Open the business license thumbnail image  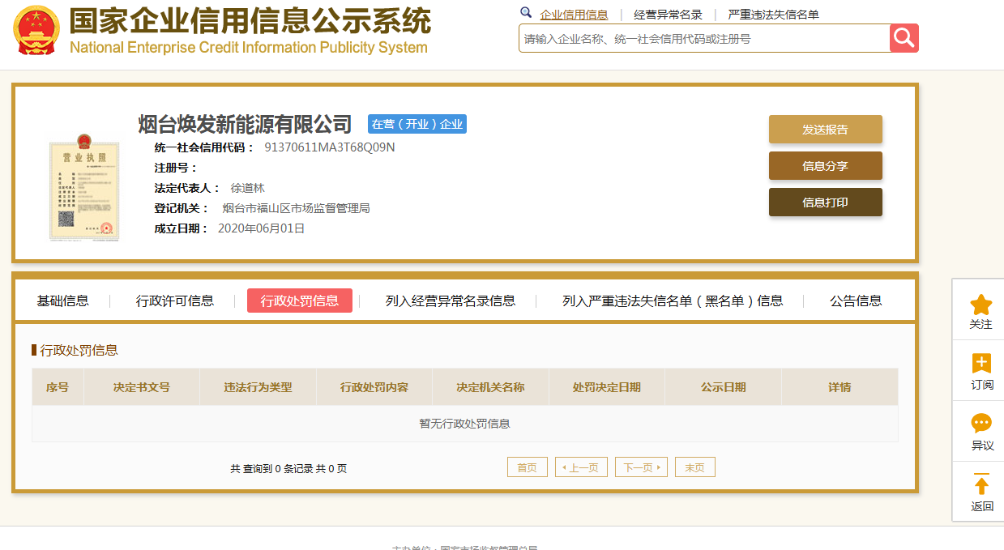click(84, 187)
